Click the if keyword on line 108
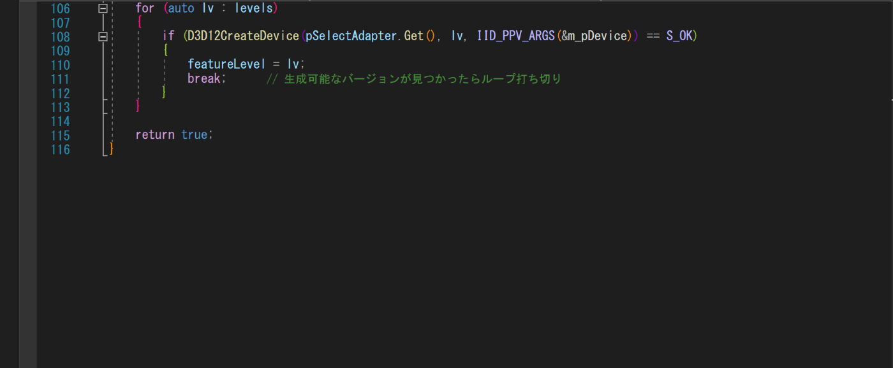 point(168,36)
